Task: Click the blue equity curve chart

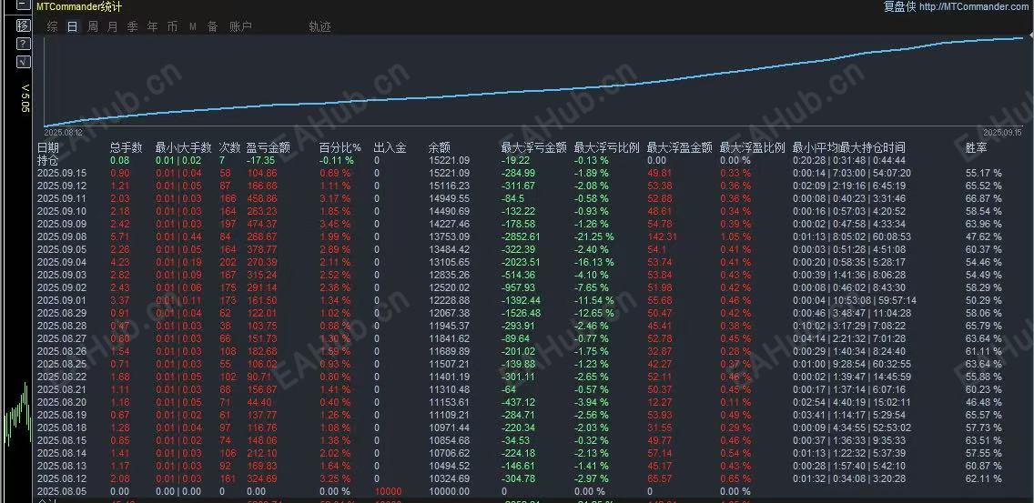Action: pos(534,80)
